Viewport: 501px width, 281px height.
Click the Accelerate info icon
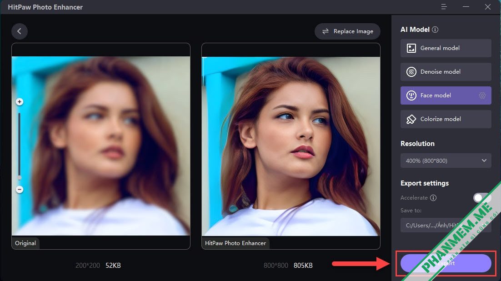pos(433,197)
